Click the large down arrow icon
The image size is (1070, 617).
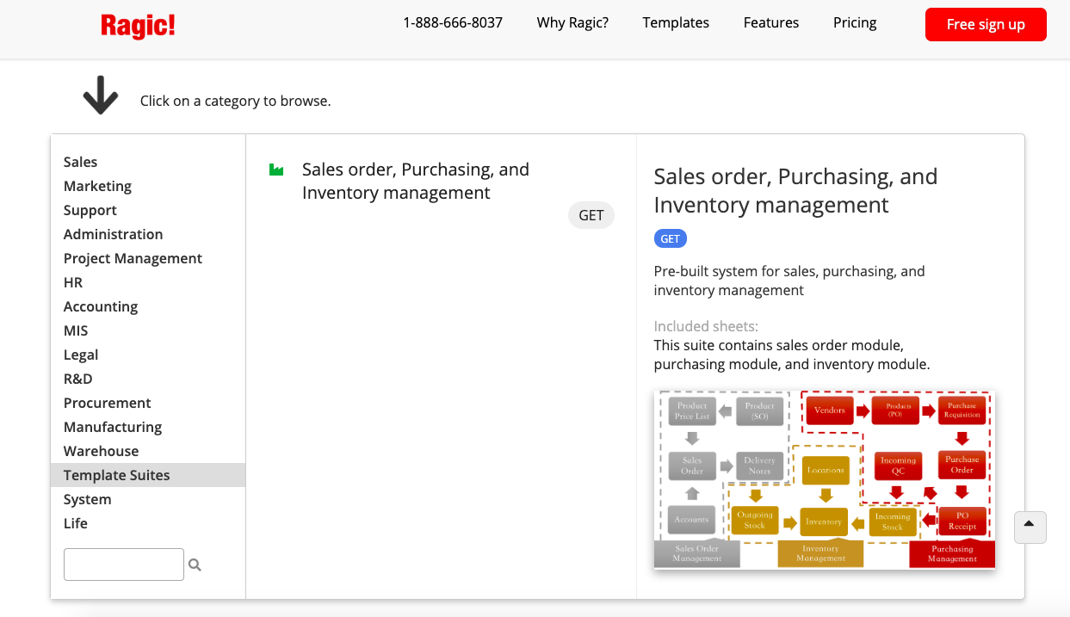tap(101, 96)
